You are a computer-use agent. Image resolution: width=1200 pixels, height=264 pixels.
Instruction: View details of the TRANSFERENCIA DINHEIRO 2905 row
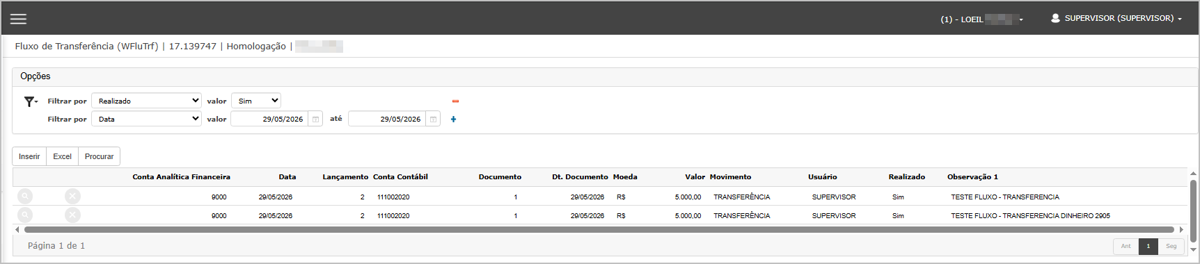point(25,215)
